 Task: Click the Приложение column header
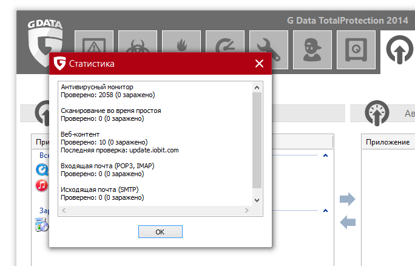pos(388,142)
